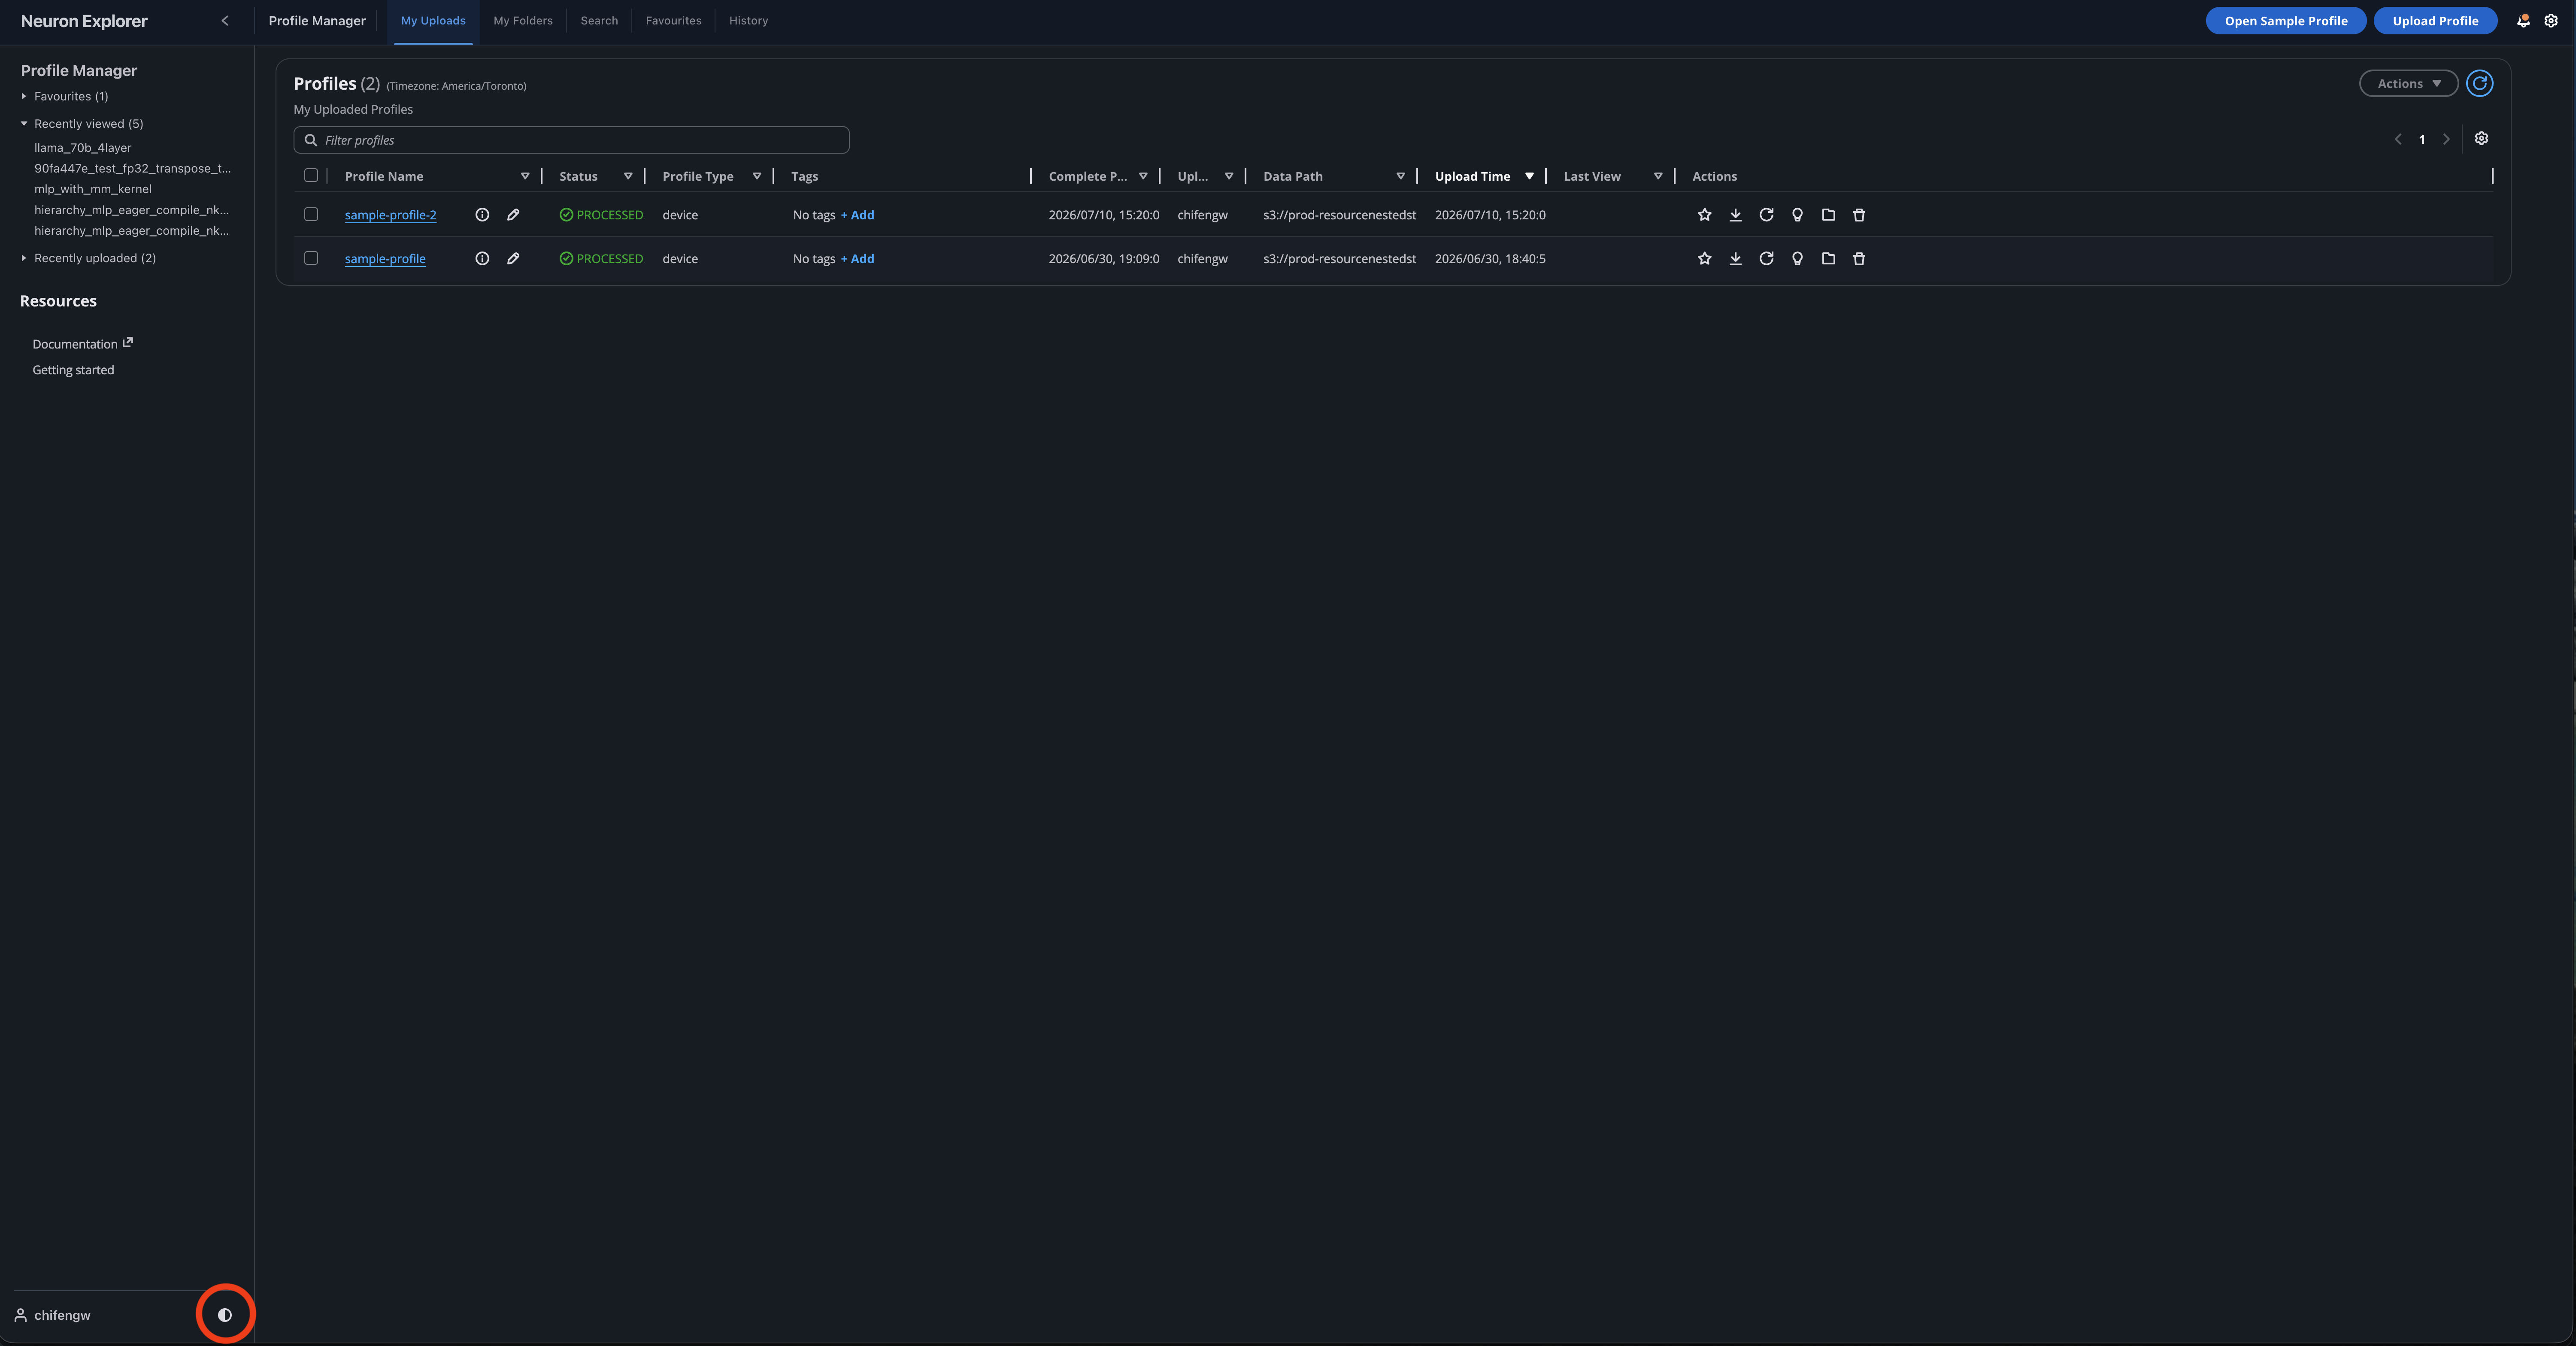Edit name of sample-profile-2
The image size is (2576, 1346).
(x=513, y=215)
